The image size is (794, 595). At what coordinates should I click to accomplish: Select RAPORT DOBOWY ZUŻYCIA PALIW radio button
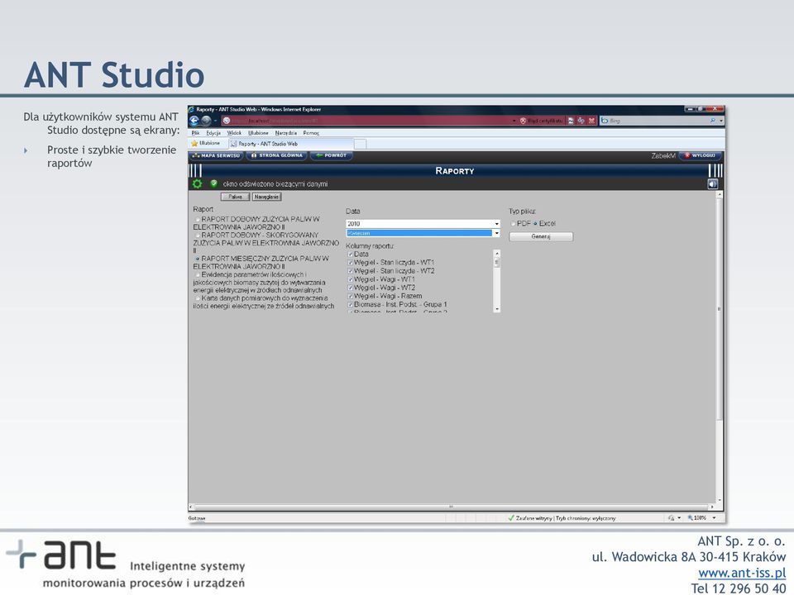point(198,219)
